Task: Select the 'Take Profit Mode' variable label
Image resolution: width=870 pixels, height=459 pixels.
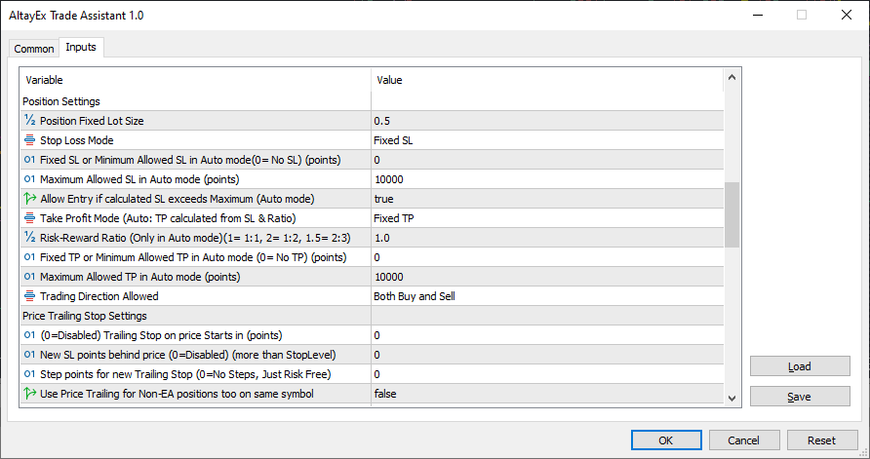Action: (x=168, y=218)
